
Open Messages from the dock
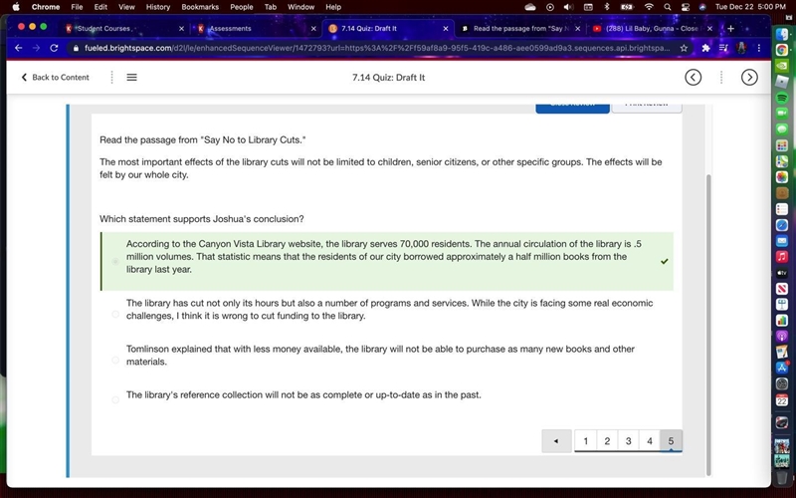click(x=782, y=129)
